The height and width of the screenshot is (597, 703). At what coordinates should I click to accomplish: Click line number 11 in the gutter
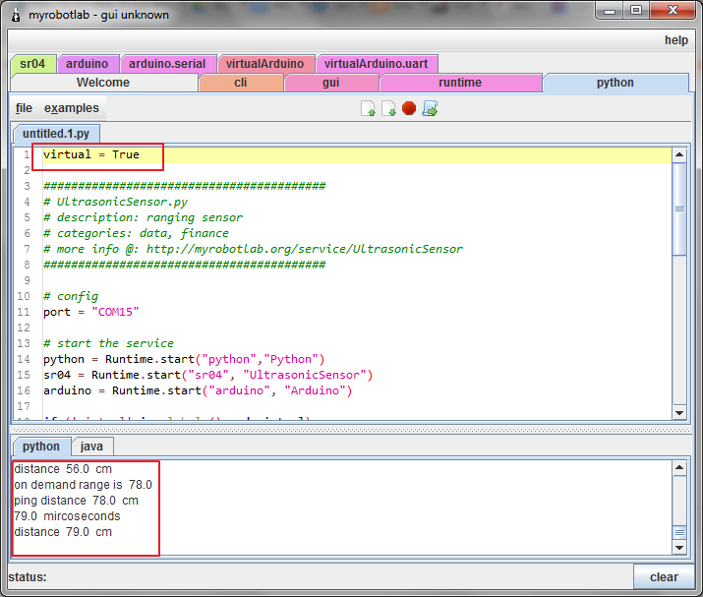click(x=24, y=312)
